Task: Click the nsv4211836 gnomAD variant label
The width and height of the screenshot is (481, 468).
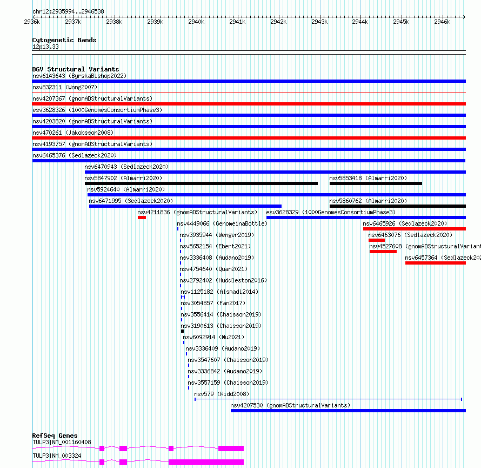Action: pyautogui.click(x=197, y=212)
